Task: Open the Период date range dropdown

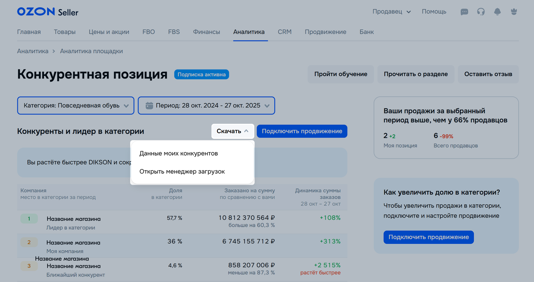Action: [206, 106]
